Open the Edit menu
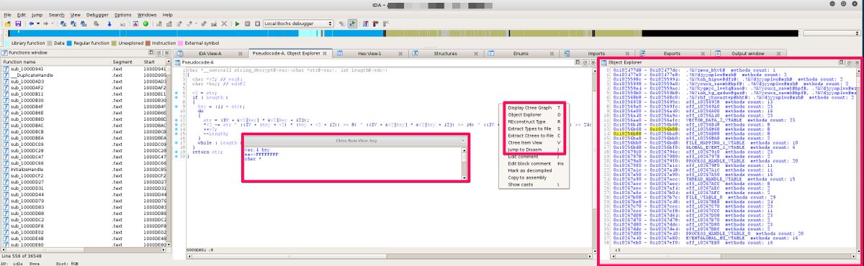Viewport: 864px width, 266px height. coord(22,14)
